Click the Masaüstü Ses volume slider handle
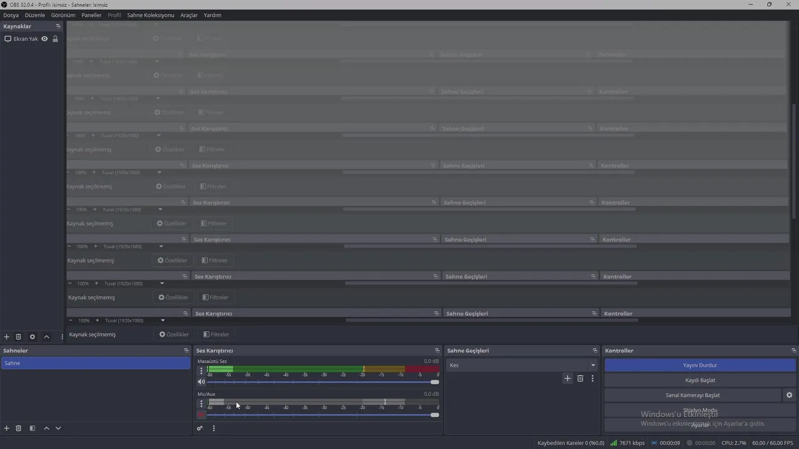799x449 pixels. pyautogui.click(x=434, y=382)
